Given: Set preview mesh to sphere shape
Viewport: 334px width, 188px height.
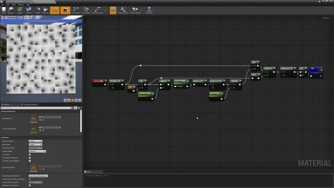Looking at the screenshot, I should point(69,100).
